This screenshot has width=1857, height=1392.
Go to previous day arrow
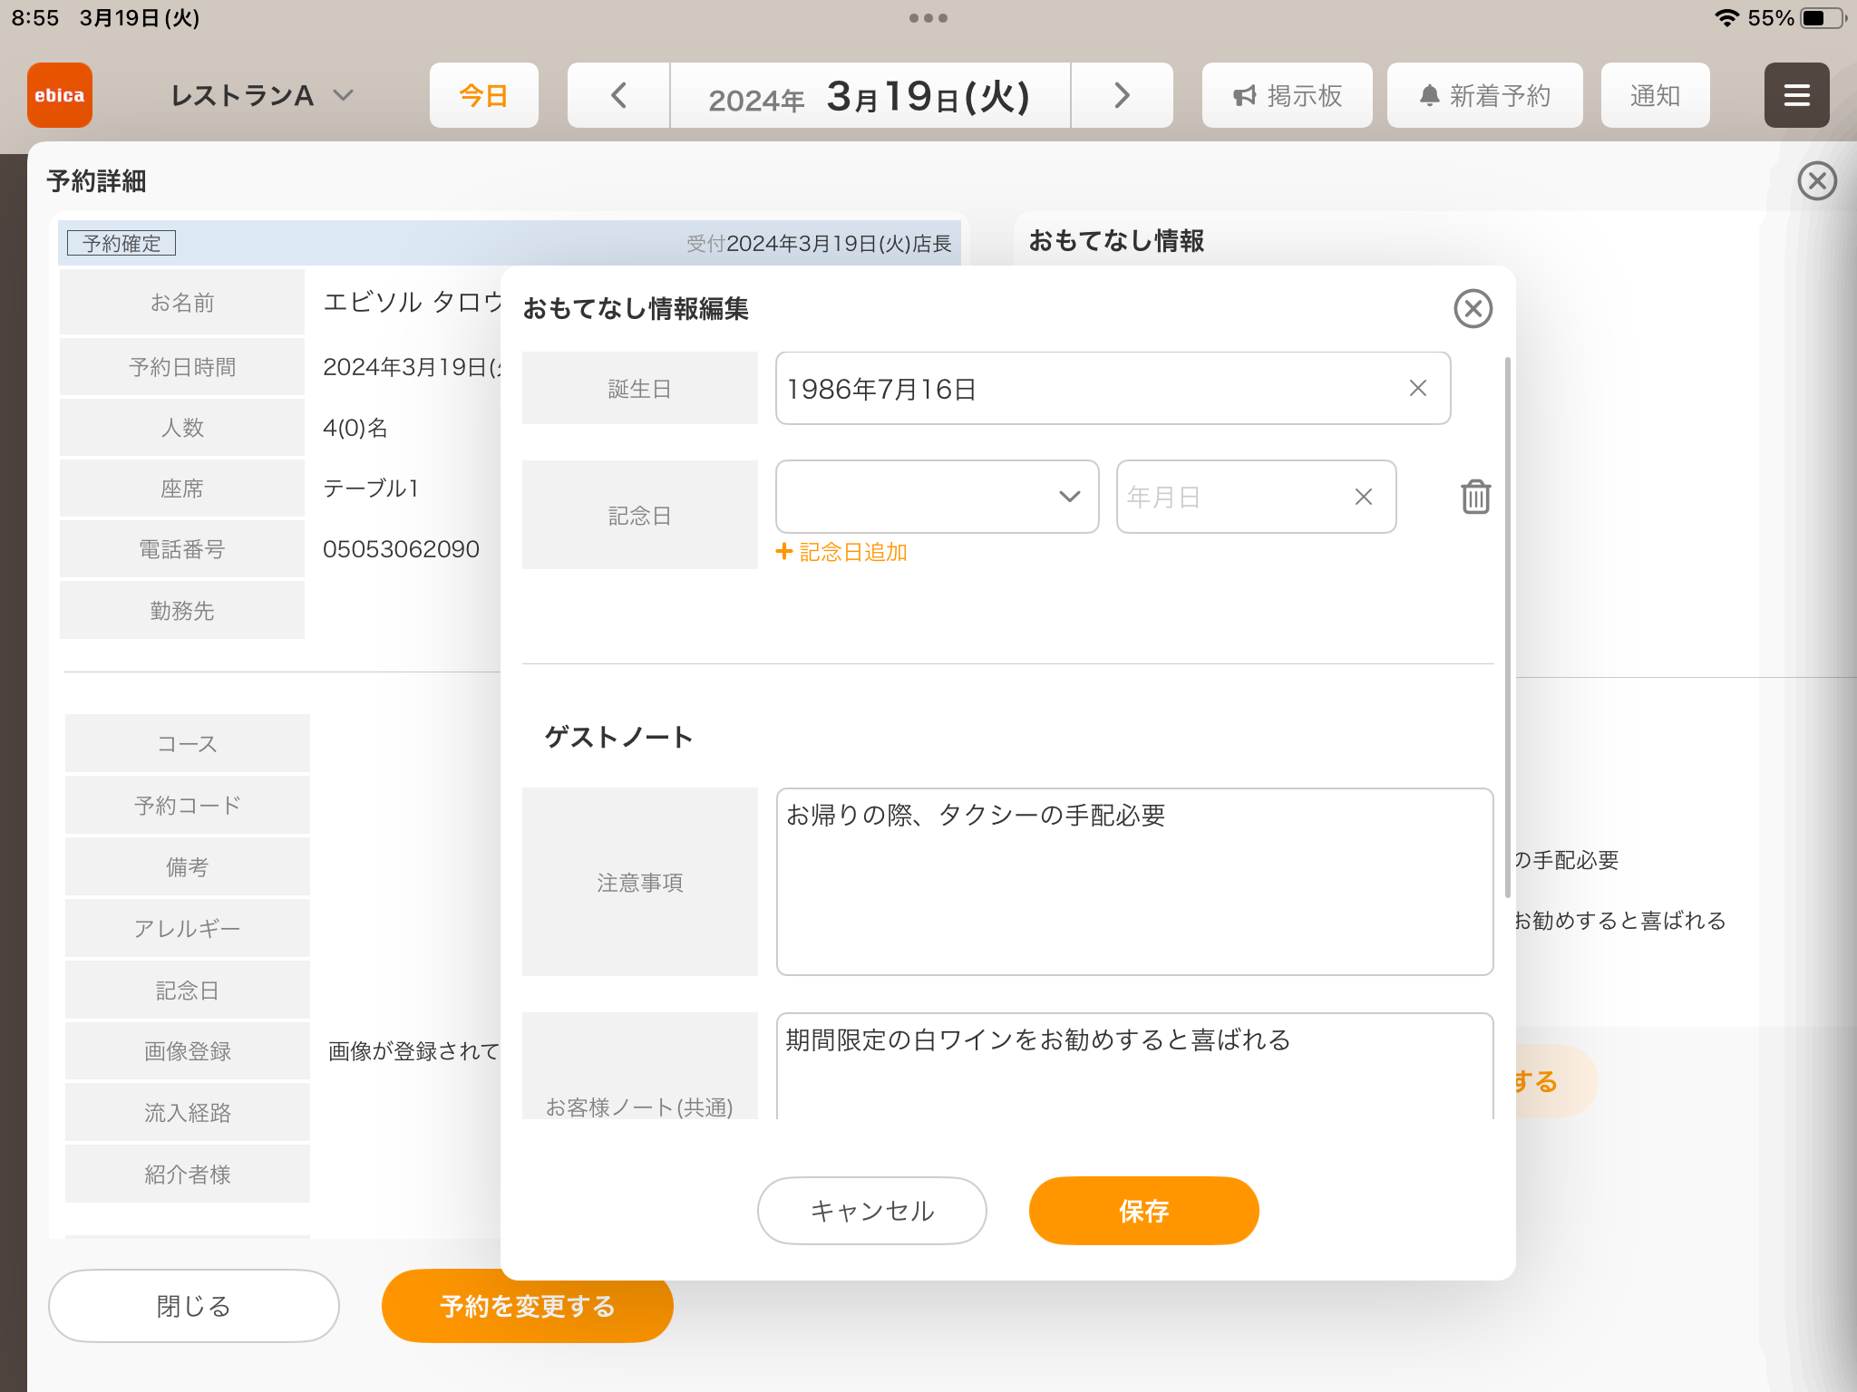(x=618, y=95)
